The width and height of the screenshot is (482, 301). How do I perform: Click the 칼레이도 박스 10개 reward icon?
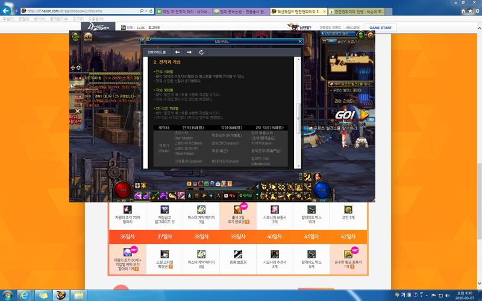click(311, 209)
